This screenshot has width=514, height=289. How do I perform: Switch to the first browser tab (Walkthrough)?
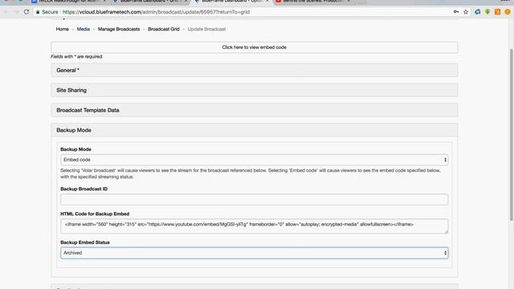[x=69, y=2]
